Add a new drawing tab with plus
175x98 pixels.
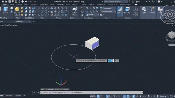pyautogui.click(x=34, y=21)
